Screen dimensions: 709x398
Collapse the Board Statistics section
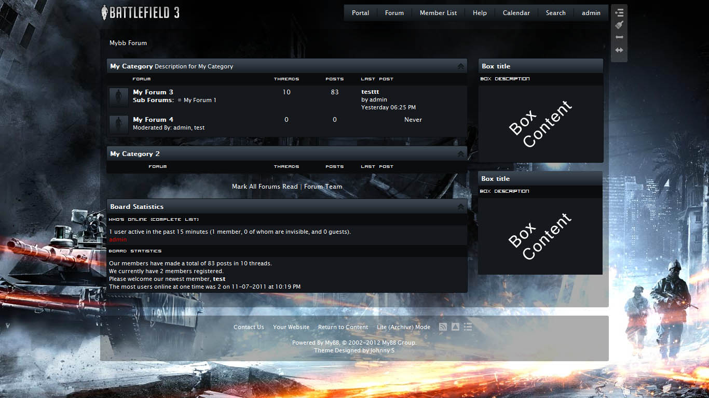point(460,207)
